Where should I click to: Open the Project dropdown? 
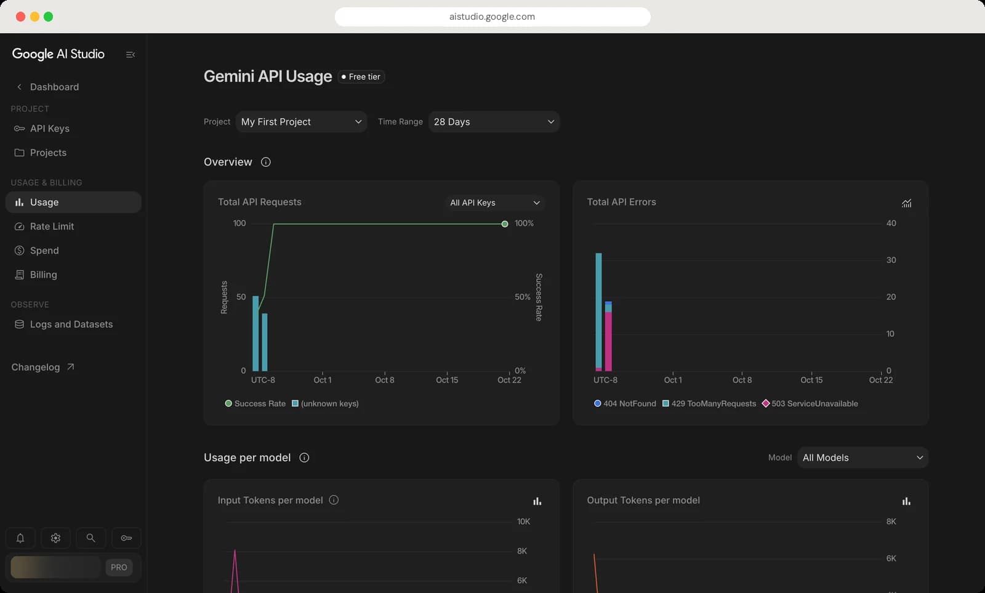301,122
